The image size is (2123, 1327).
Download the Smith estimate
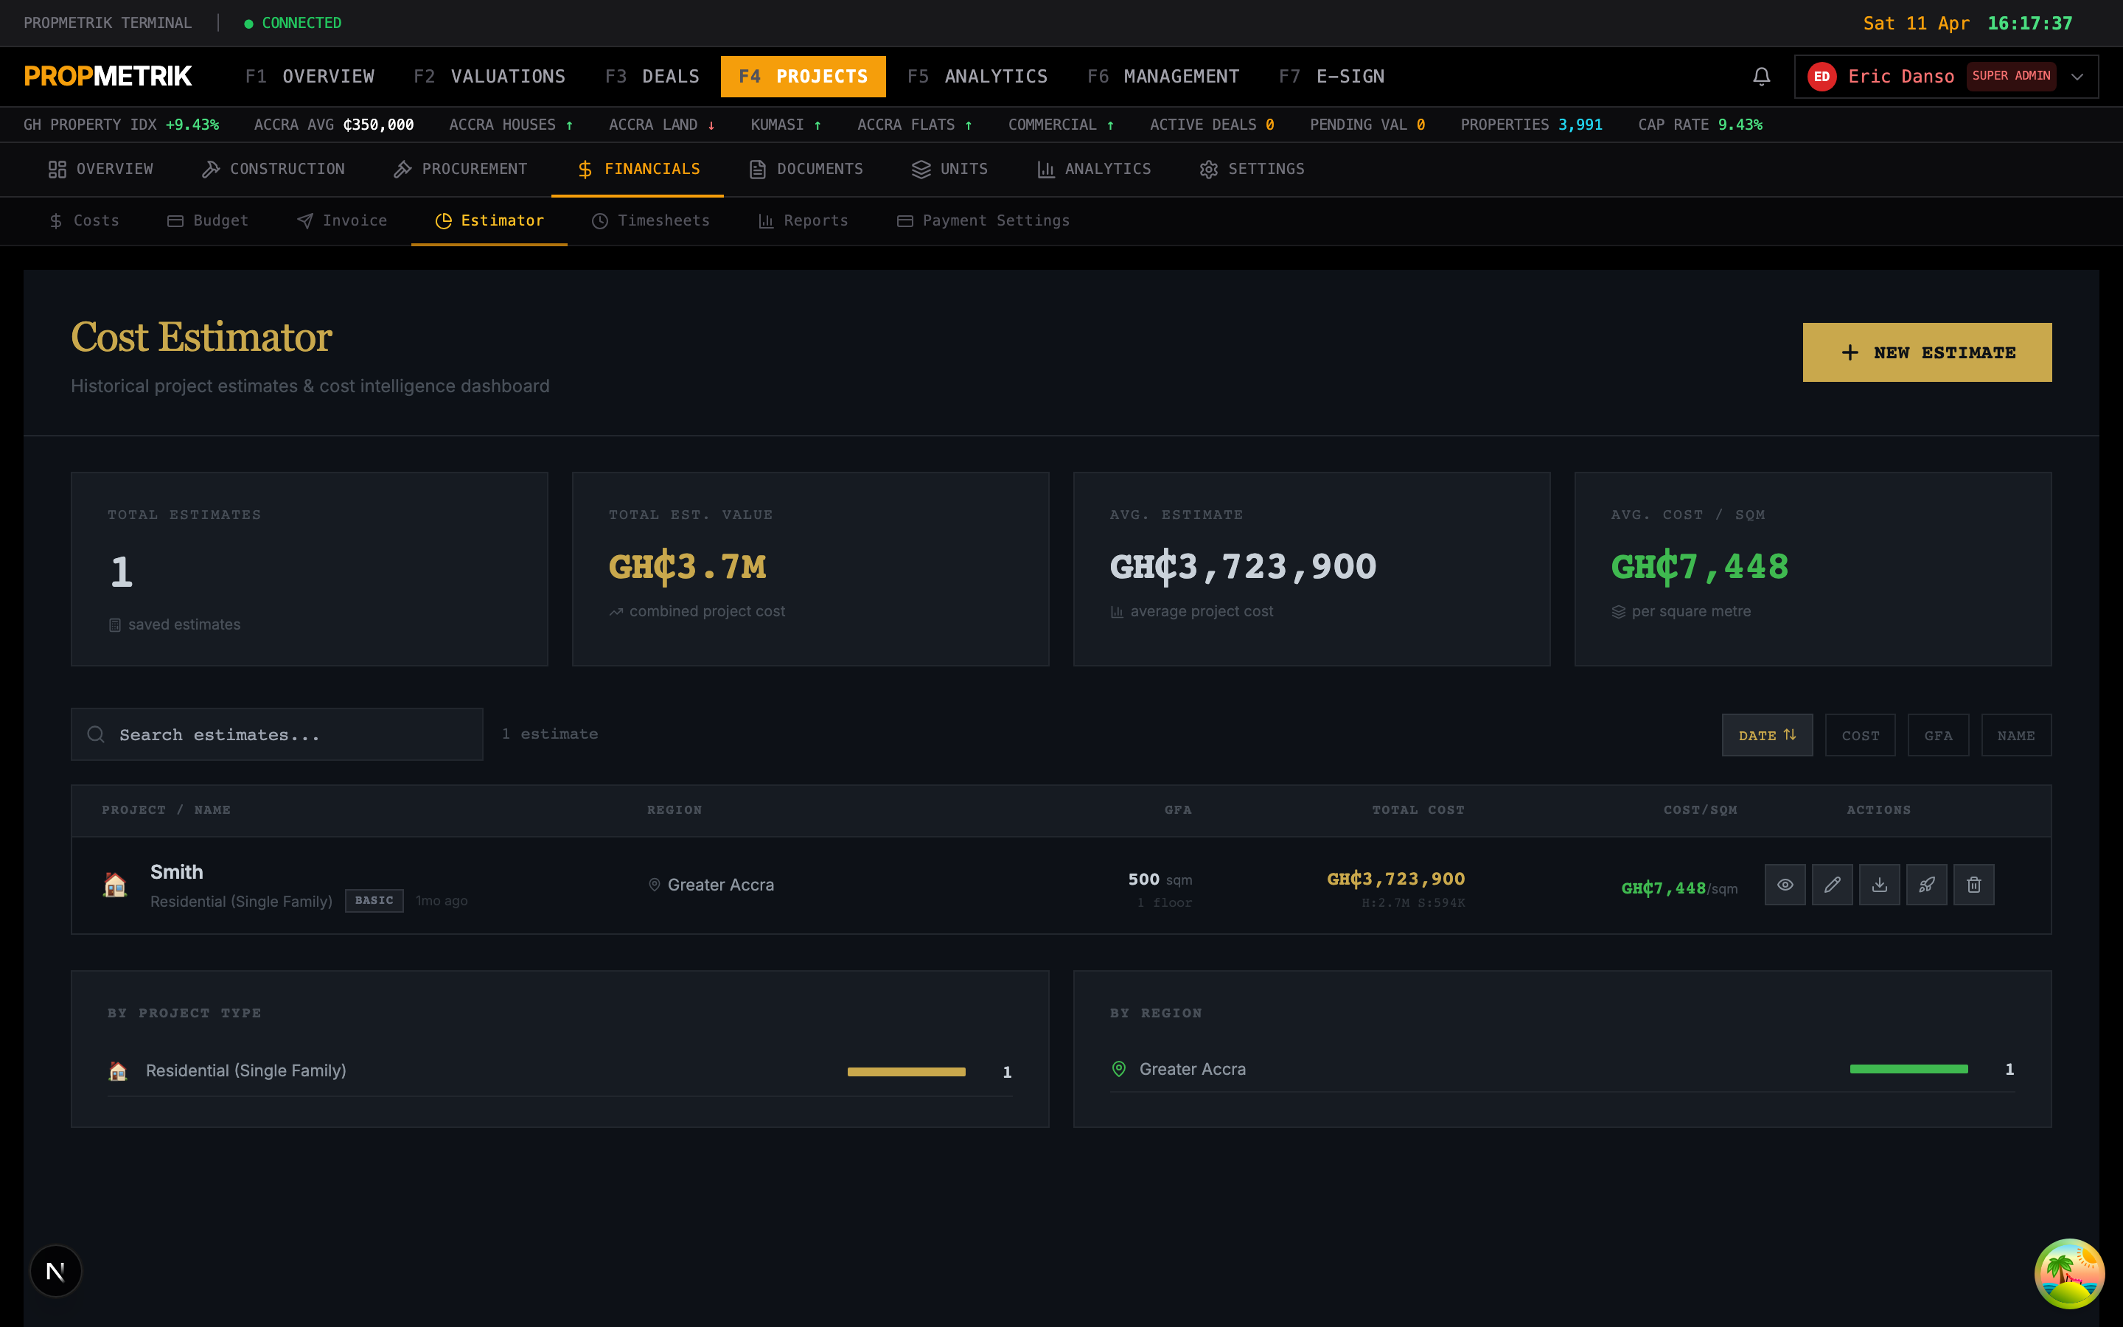point(1879,885)
